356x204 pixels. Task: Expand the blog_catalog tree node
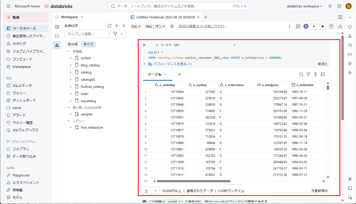[x=71, y=65]
